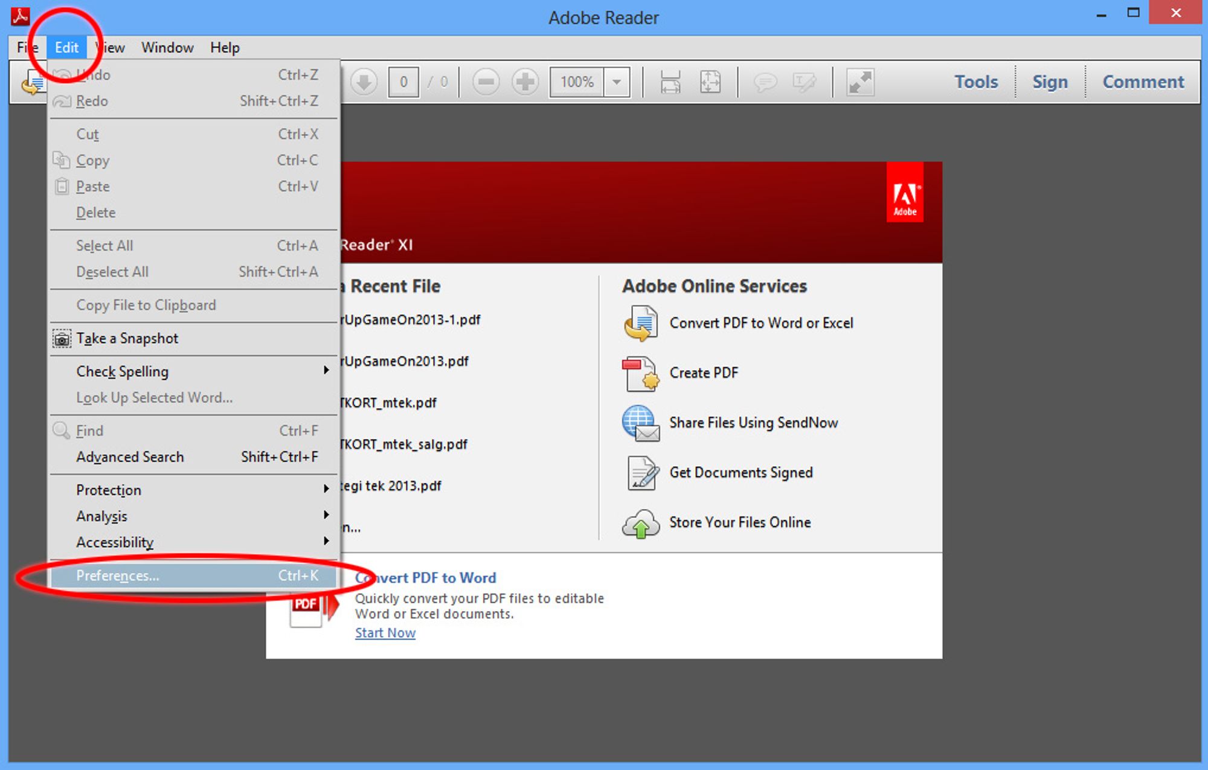Open recent file rUpGameOn2013.pdf
Screen dimensions: 1208x770
tap(405, 361)
